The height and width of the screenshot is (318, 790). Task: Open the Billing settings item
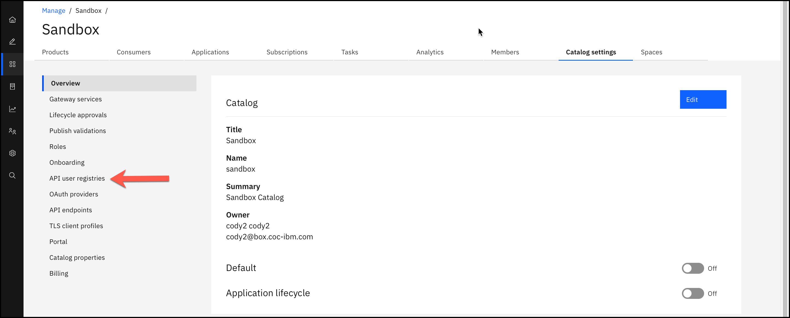59,273
